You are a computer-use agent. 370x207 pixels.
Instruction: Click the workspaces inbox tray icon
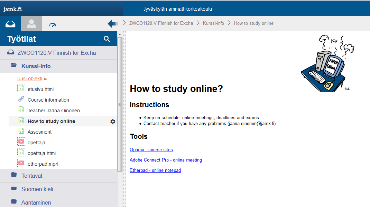coord(10,24)
